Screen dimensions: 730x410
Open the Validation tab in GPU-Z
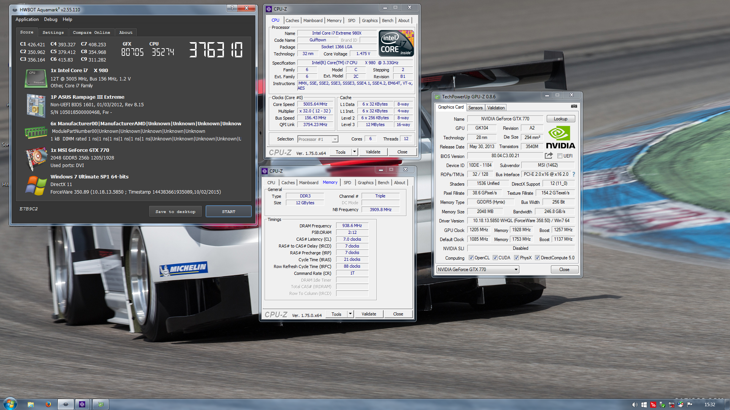click(x=496, y=108)
